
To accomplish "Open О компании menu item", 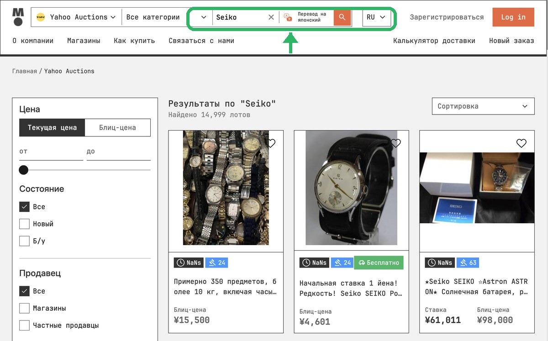I will click(33, 41).
